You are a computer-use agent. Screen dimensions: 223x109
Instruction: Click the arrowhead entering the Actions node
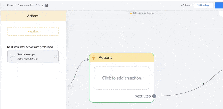pos(88,60)
